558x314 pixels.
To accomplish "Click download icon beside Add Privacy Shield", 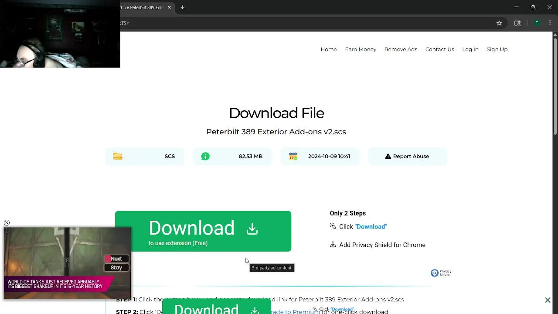I will click(x=333, y=245).
